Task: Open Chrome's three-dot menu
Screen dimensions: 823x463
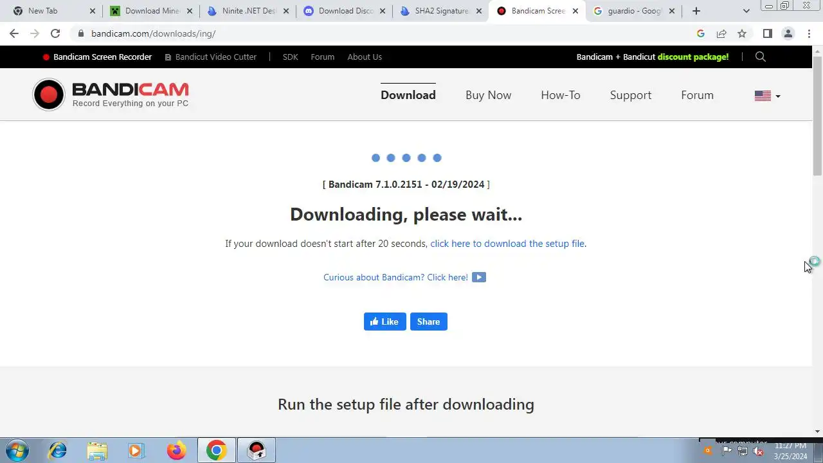Action: [x=809, y=33]
